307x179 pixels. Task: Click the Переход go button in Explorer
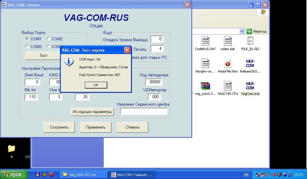(256, 31)
